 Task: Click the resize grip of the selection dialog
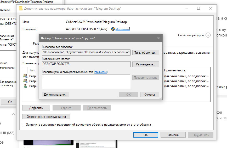pyautogui.click(x=161, y=98)
